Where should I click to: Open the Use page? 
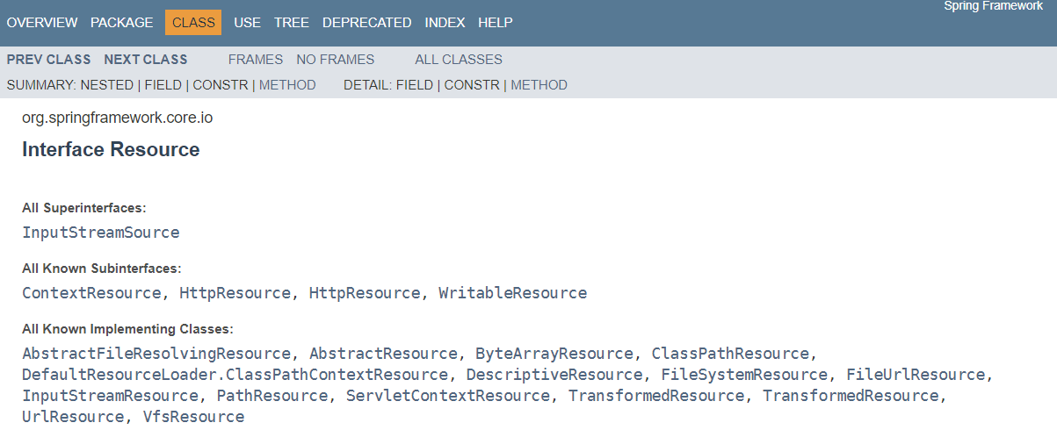click(x=247, y=23)
